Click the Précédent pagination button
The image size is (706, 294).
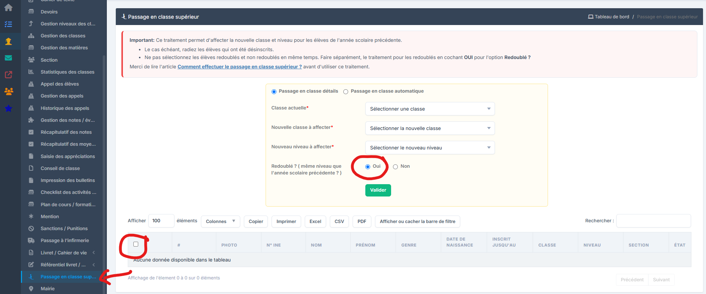click(632, 279)
